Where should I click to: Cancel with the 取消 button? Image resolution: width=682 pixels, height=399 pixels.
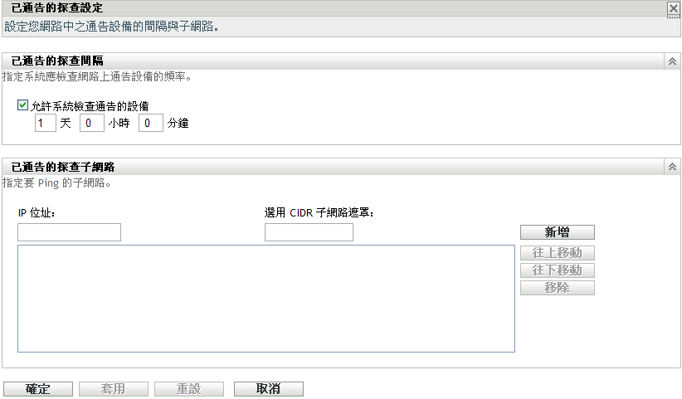[x=268, y=389]
